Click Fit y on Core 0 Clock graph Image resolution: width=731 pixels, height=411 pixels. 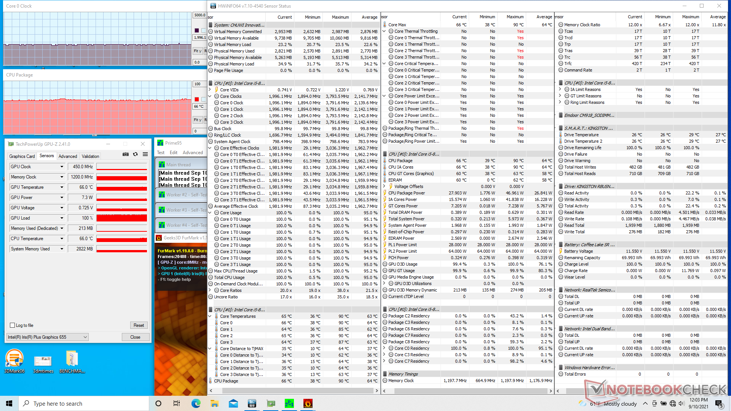pyautogui.click(x=198, y=51)
